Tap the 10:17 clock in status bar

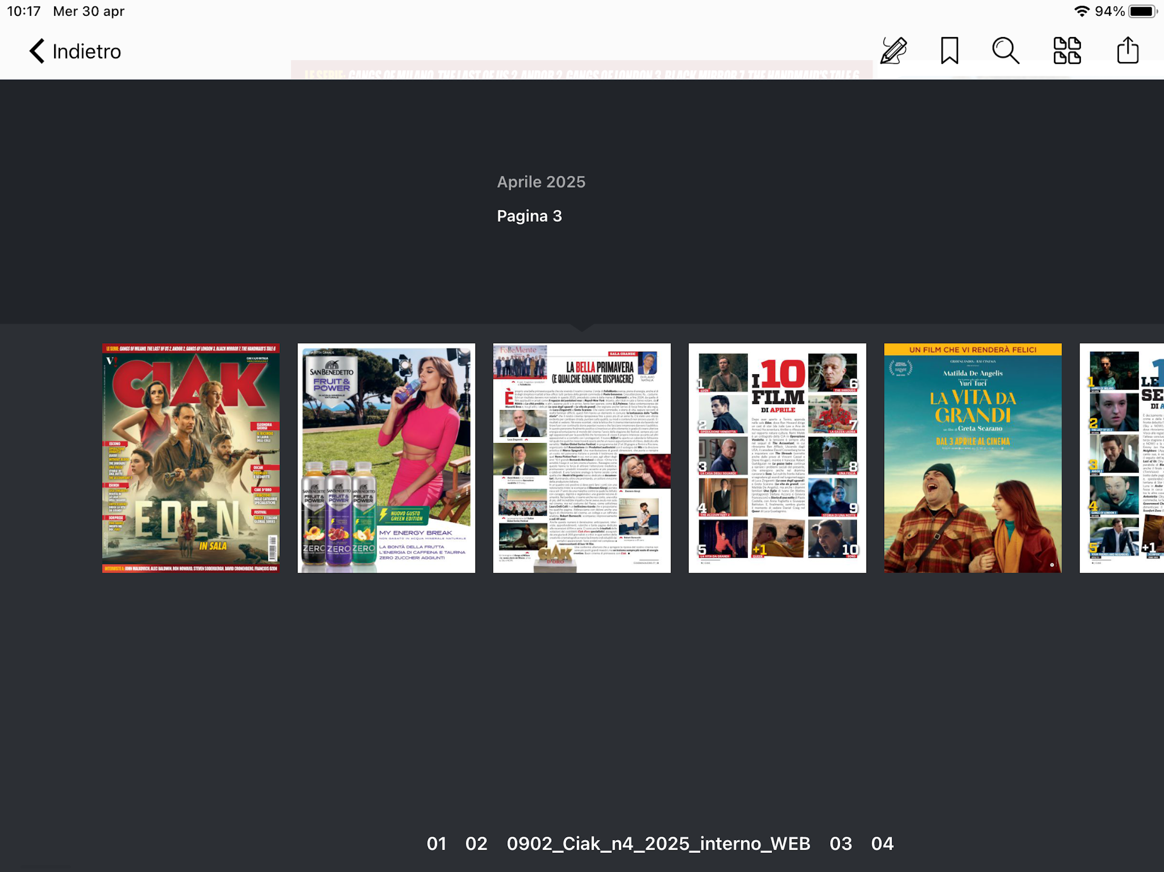pyautogui.click(x=24, y=11)
